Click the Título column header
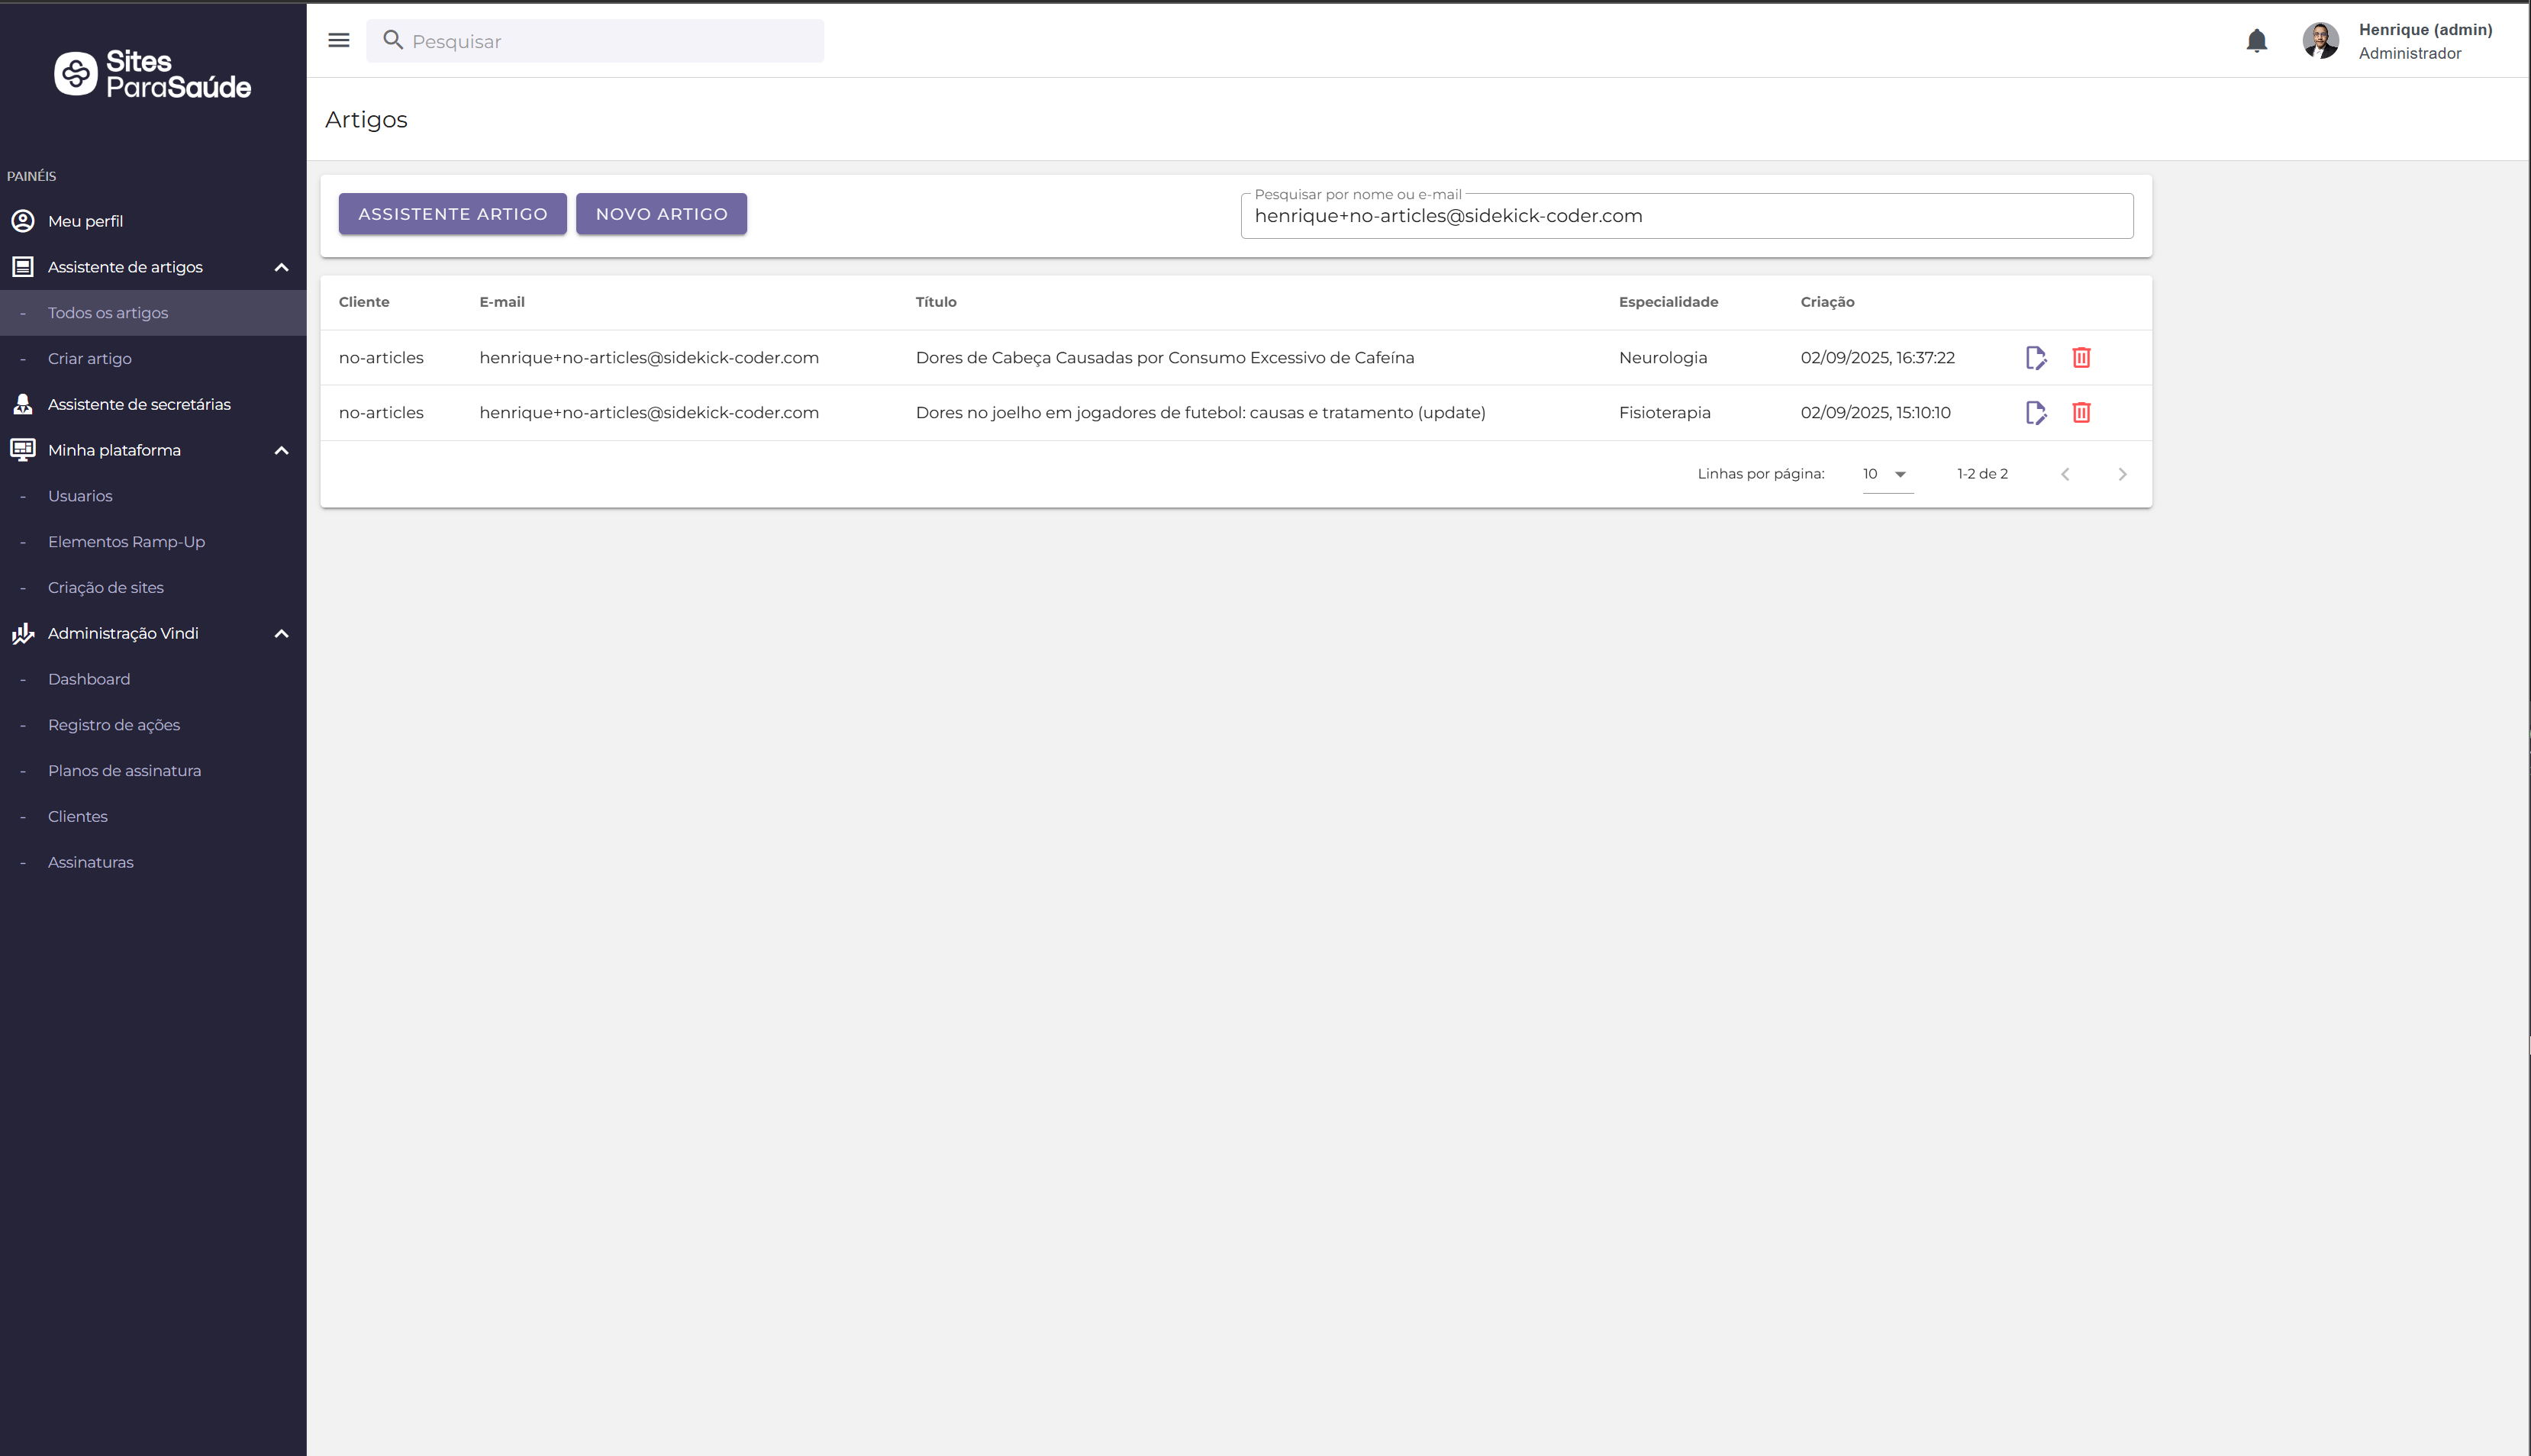Screen dimensions: 2531x1456 tap(936, 302)
